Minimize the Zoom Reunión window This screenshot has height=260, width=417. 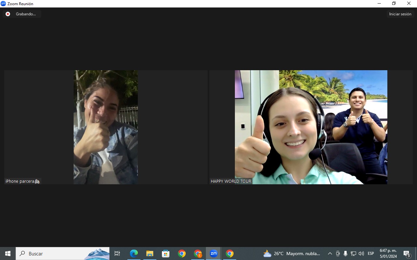pyautogui.click(x=379, y=4)
